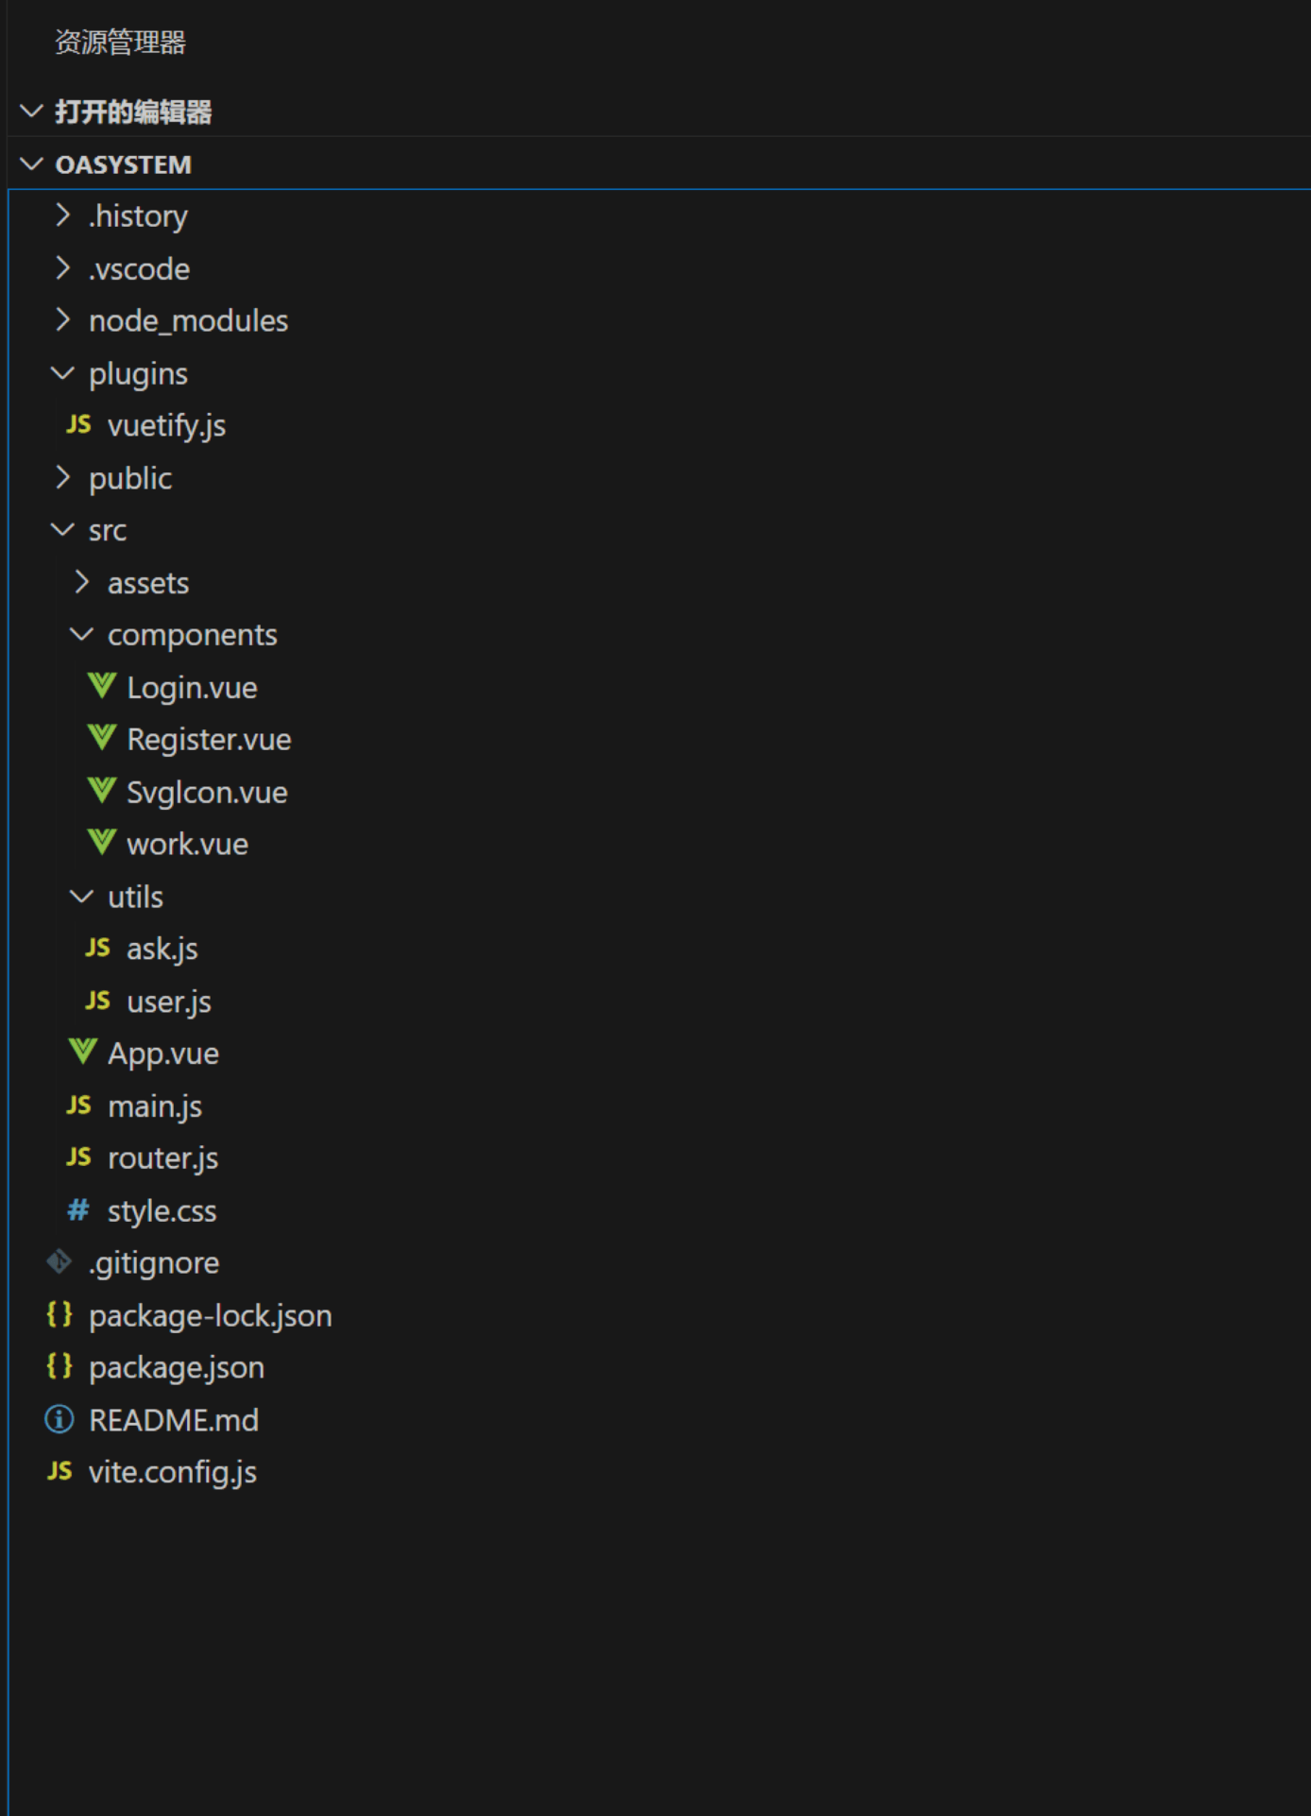Viewport: 1311px width, 1816px height.
Task: Expand the node_modules folder chevron
Action: (62, 320)
